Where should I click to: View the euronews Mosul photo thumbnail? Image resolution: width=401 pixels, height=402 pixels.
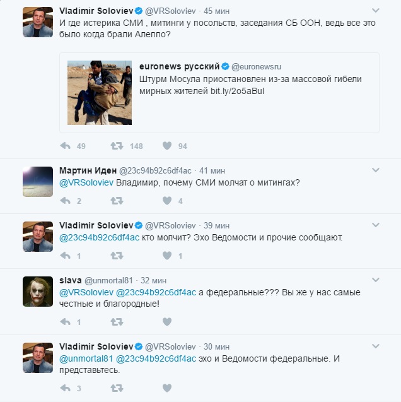tap(100, 93)
